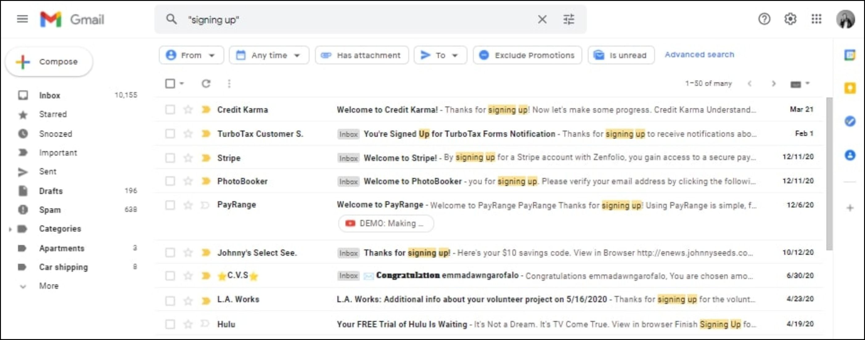Select the Spam sidebar menu item
Screen dimensions: 865x340
coord(51,209)
